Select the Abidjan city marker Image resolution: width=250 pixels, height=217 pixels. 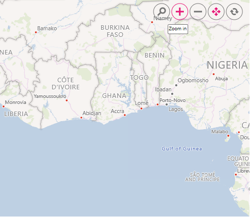click(x=81, y=118)
